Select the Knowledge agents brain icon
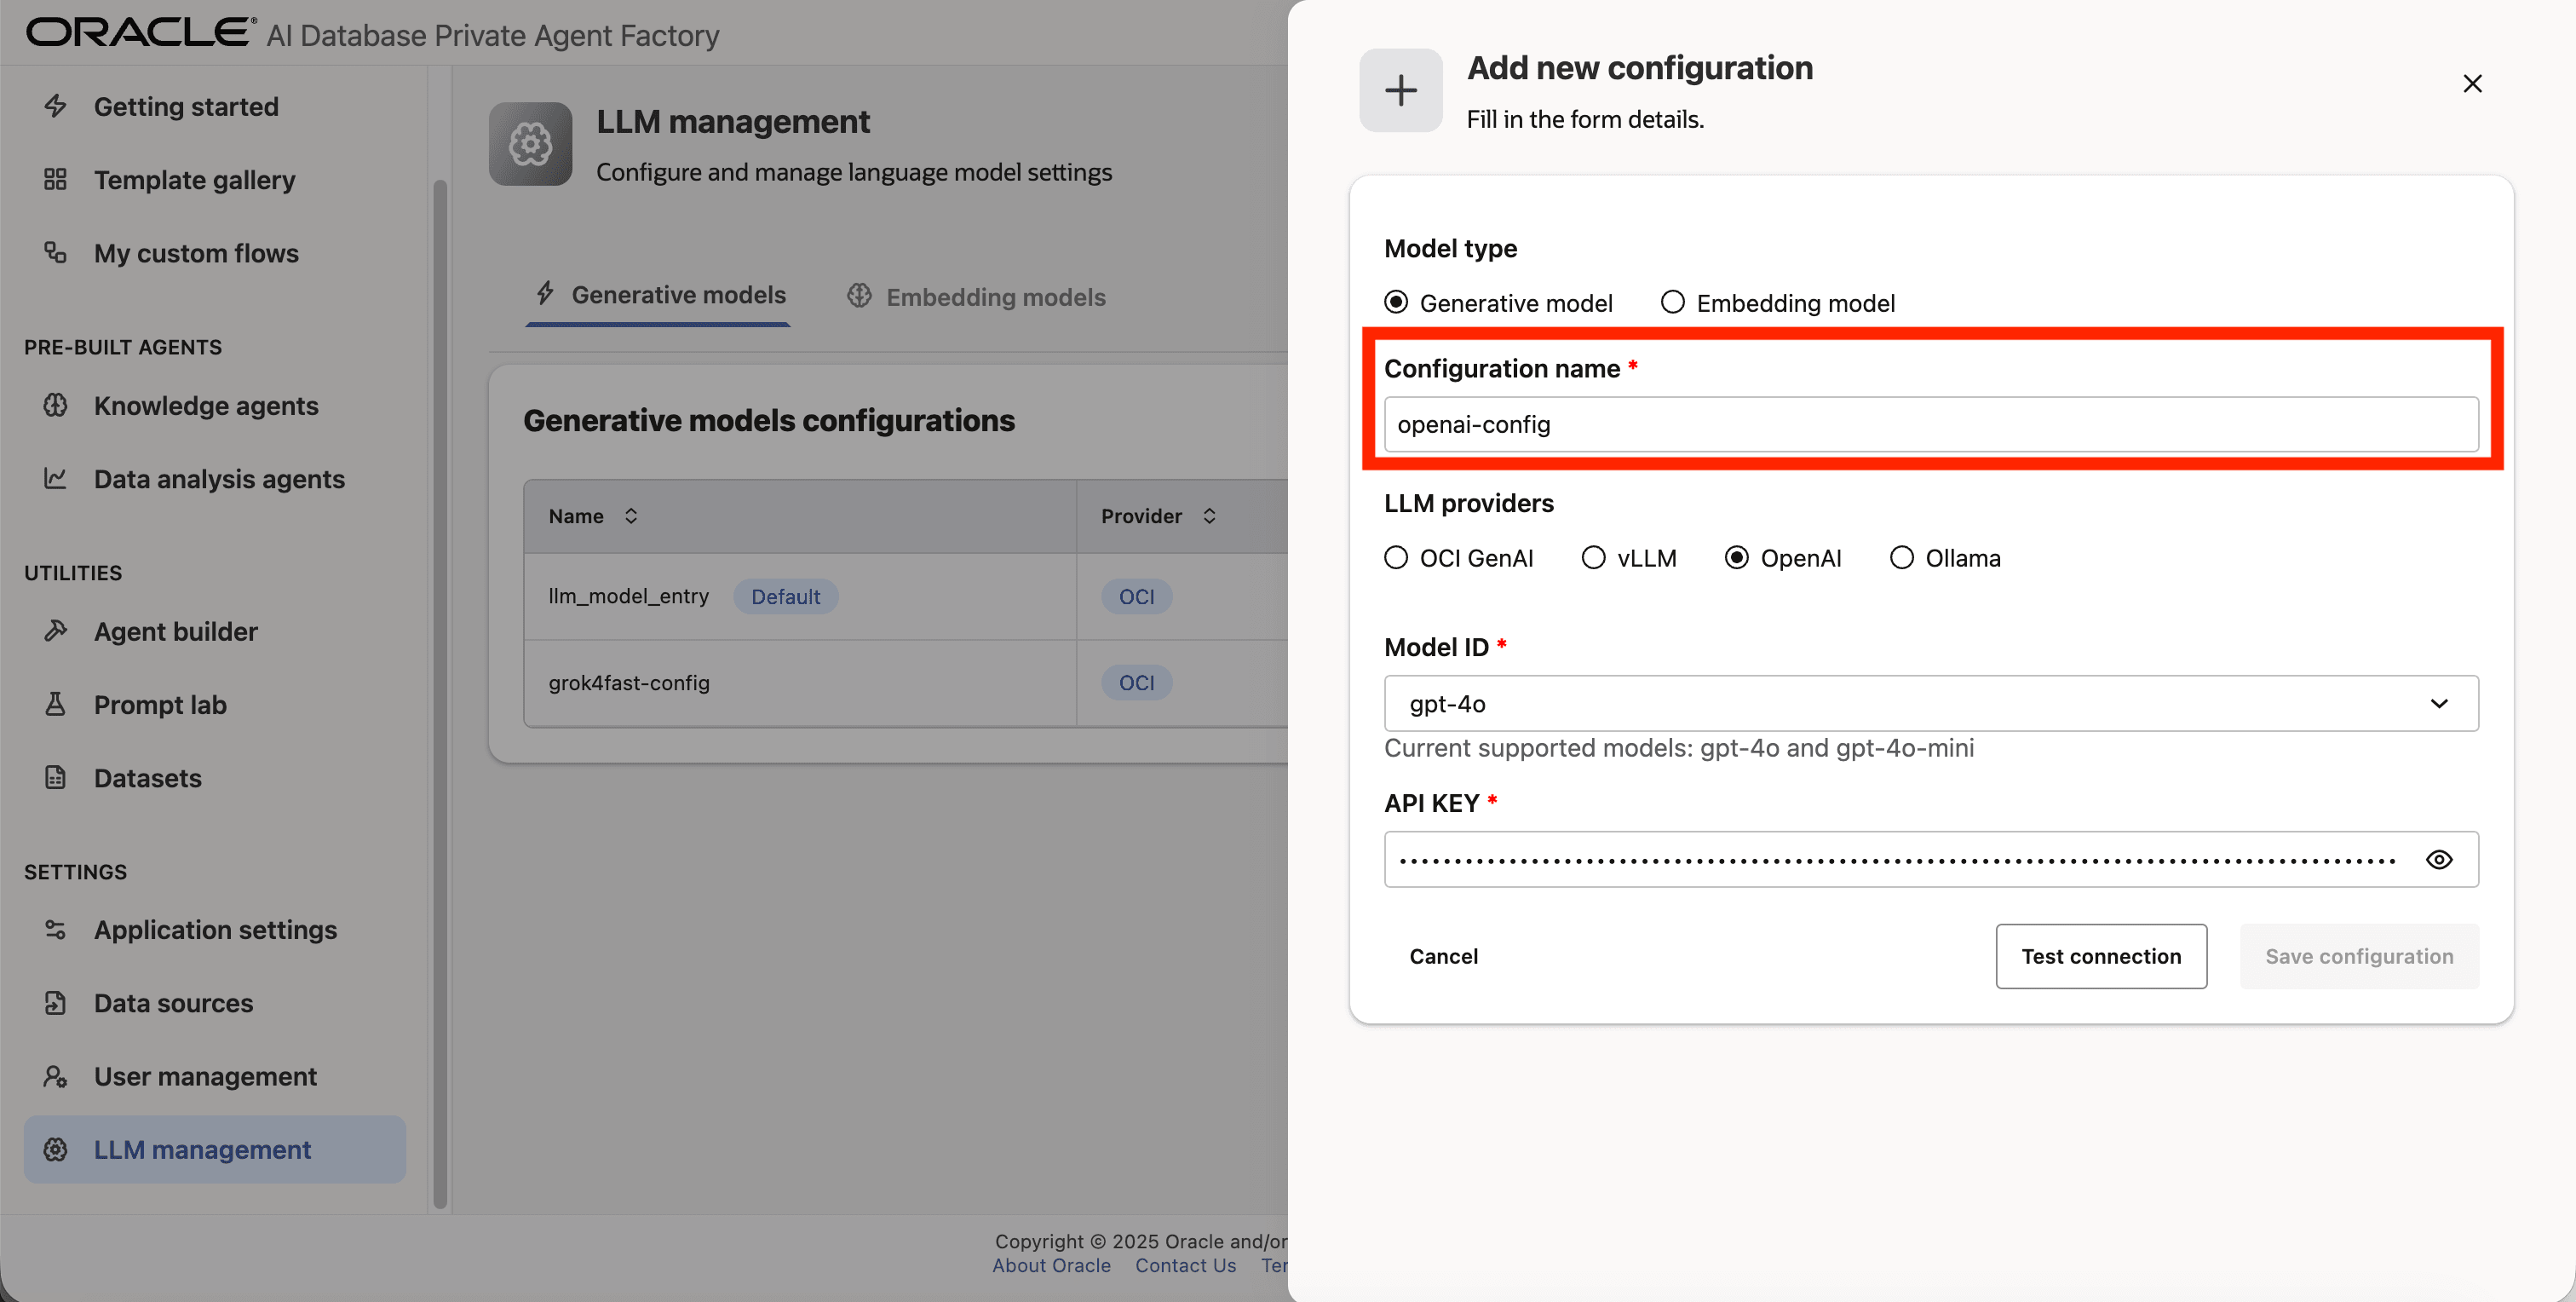Image resolution: width=2576 pixels, height=1302 pixels. [56, 405]
